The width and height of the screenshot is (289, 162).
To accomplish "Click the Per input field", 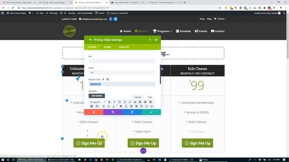I will (x=122, y=61).
